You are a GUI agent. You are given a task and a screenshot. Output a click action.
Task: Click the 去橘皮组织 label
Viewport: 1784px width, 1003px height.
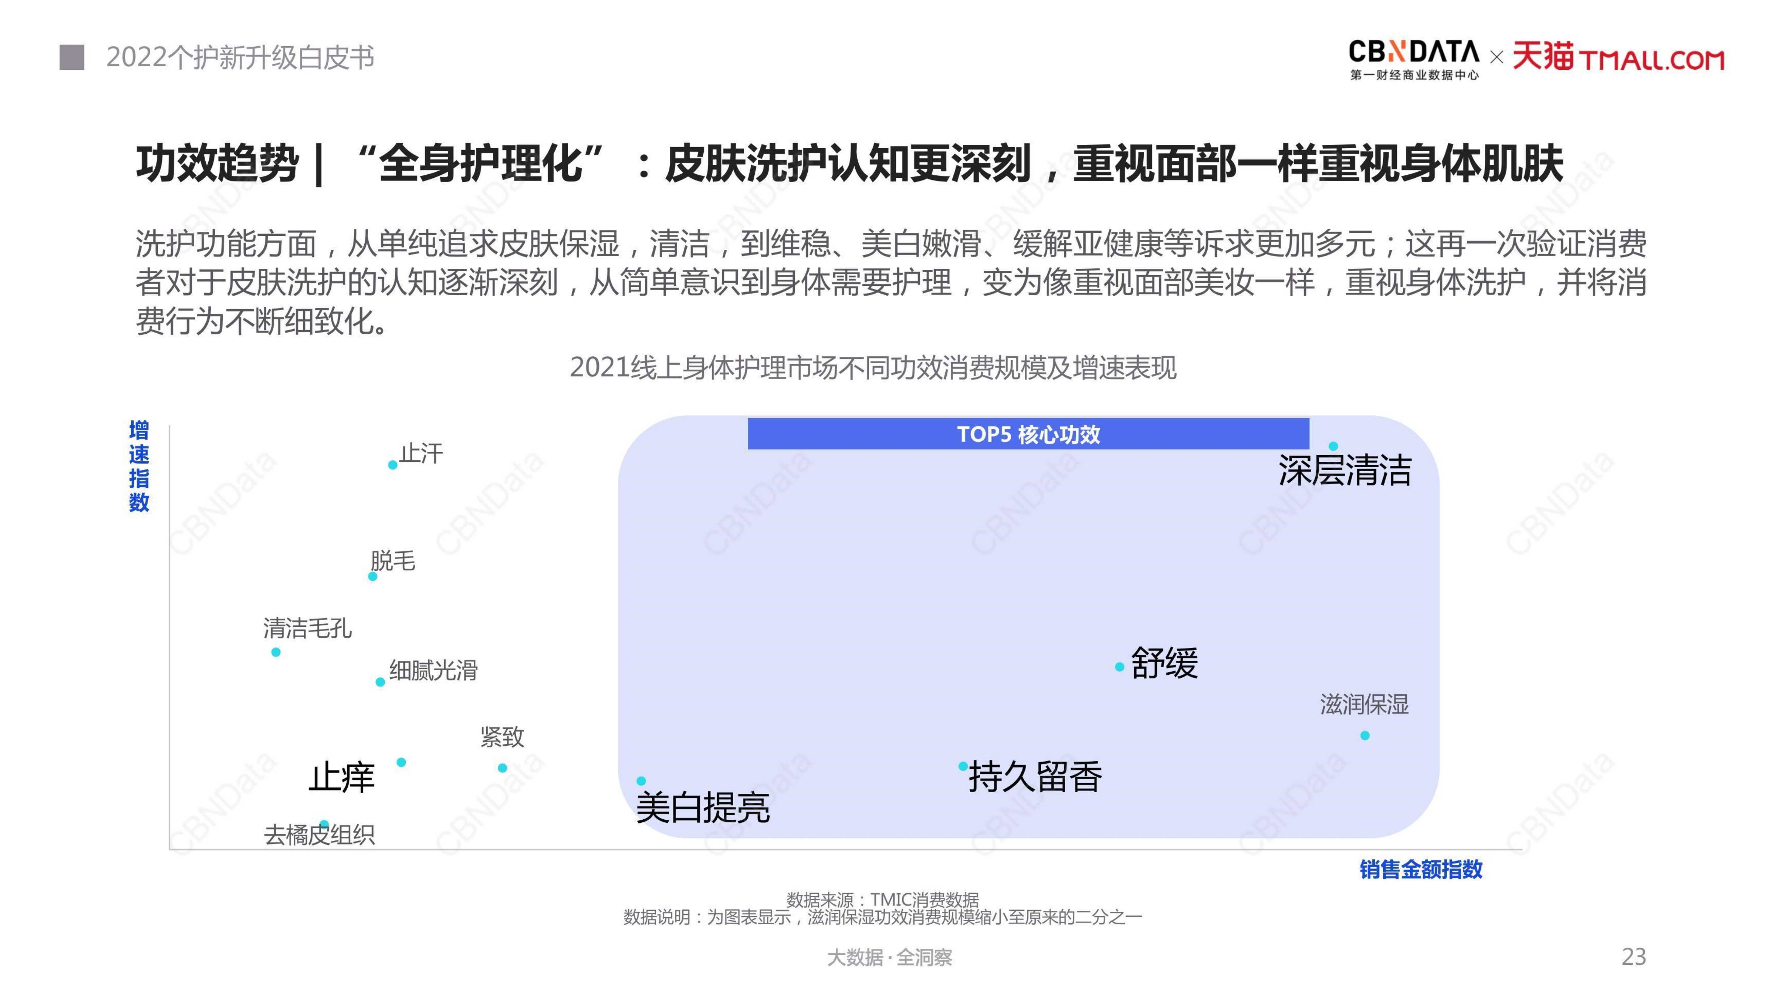pos(319,835)
